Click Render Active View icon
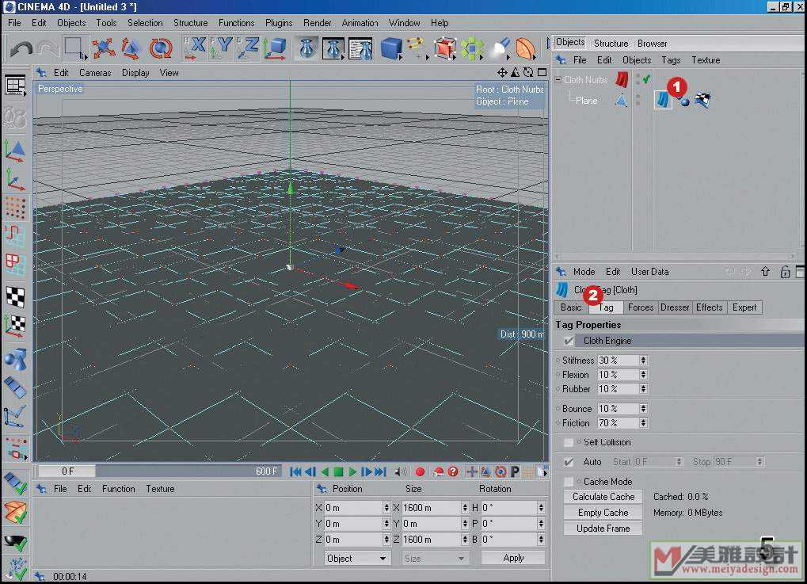This screenshot has height=584, width=807. point(306,48)
